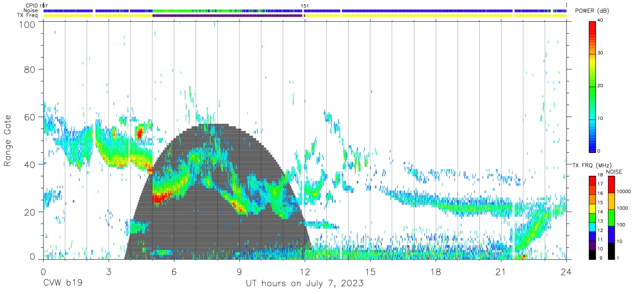
Task: Click the Range Gate tick label '60'
Action: pyautogui.click(x=31, y=117)
